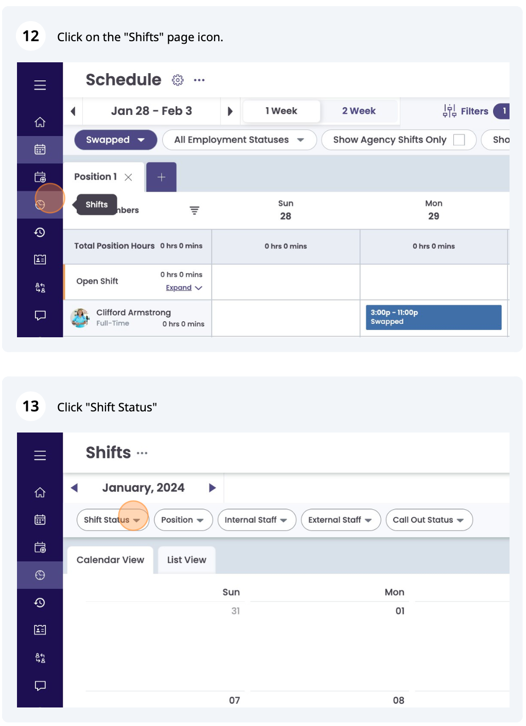Image resolution: width=526 pixels, height=726 pixels.
Task: Open the 3:00p - 11:00p Swapped shift
Action: tap(433, 317)
